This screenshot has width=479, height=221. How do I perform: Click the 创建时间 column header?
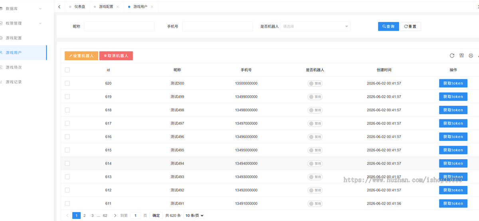tap(384, 70)
